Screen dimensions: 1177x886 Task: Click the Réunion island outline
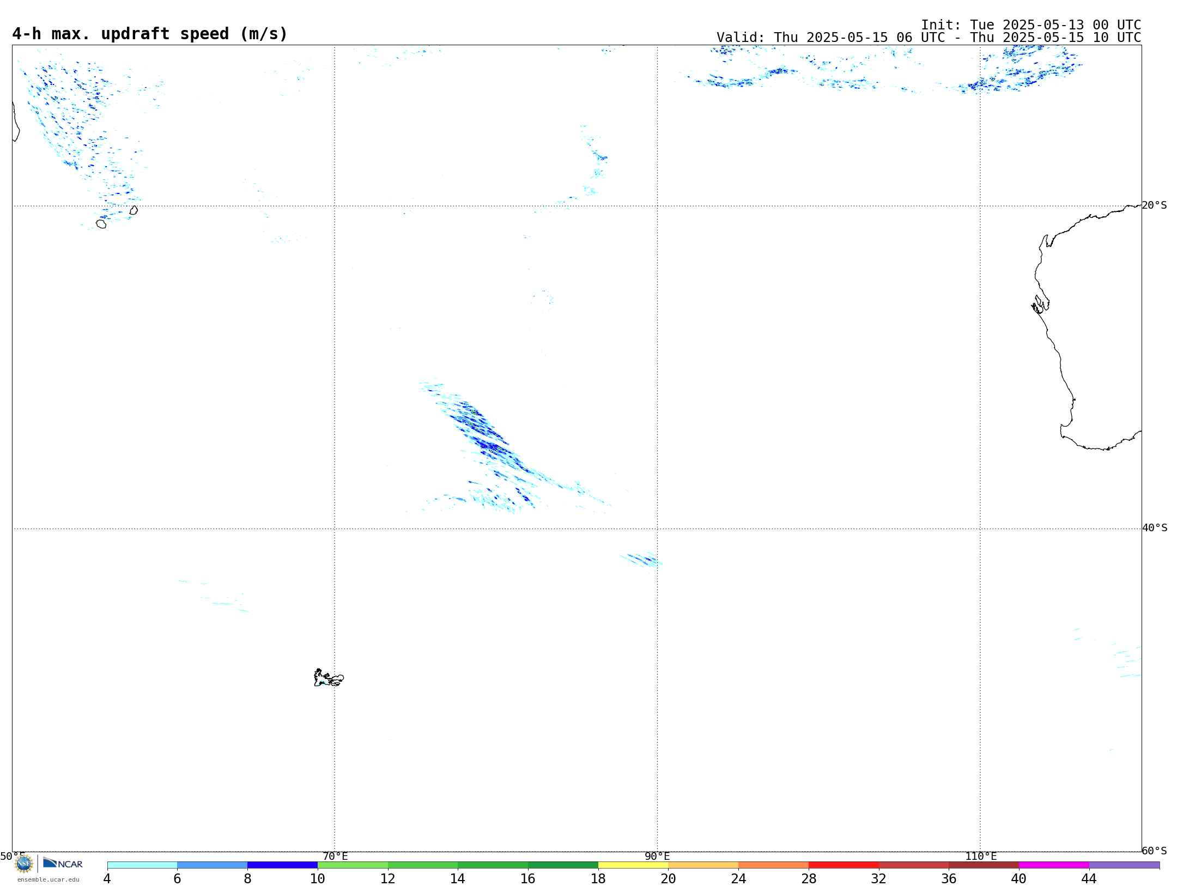[x=101, y=224]
